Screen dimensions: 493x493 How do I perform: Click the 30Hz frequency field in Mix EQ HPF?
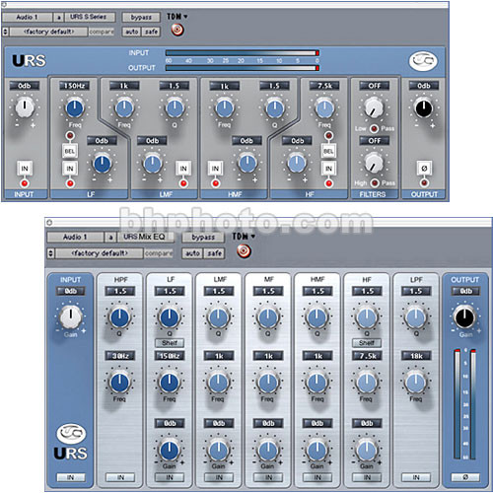pyautogui.click(x=120, y=356)
